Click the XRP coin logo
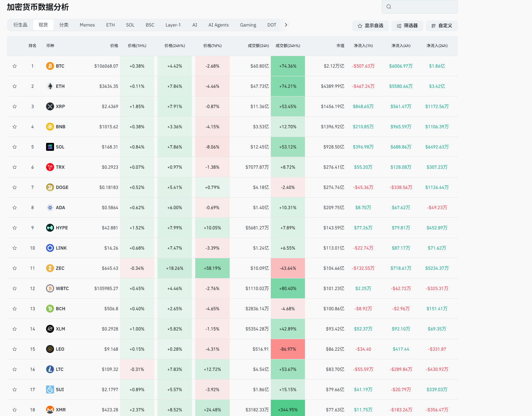 tap(50, 106)
